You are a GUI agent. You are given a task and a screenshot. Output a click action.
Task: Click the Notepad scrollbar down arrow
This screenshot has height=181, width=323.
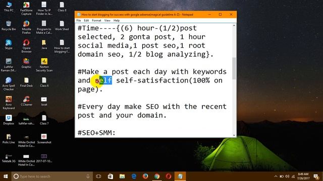(234, 135)
